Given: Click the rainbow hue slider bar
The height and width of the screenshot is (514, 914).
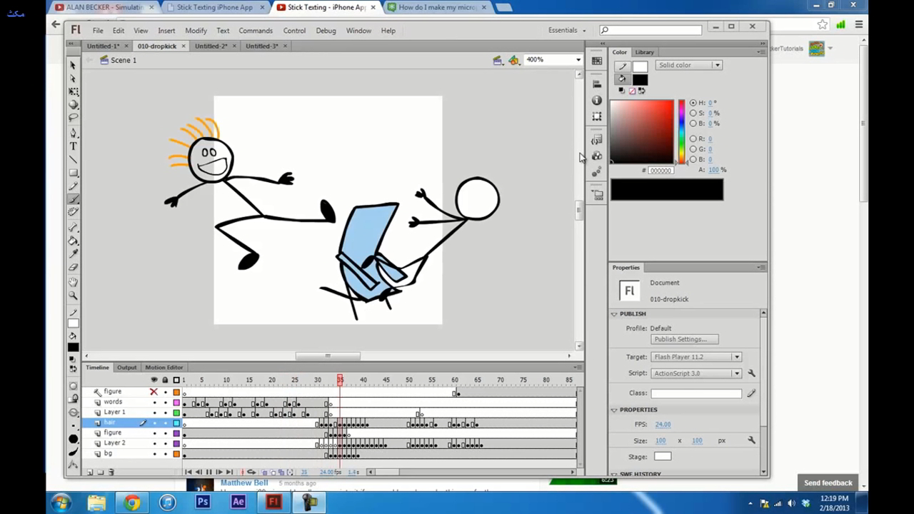Looking at the screenshot, I should click(x=681, y=132).
